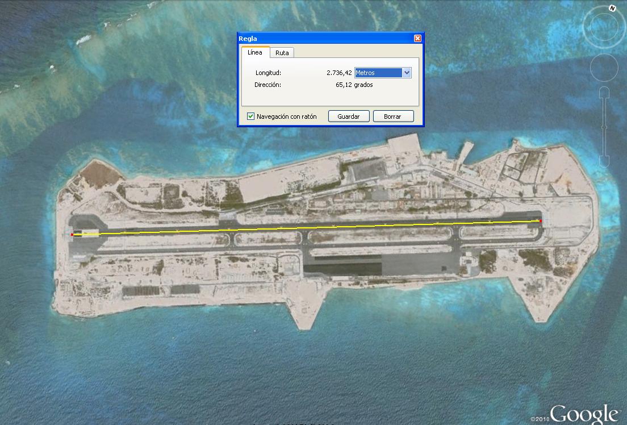Switch to the Línea tab

coord(255,52)
